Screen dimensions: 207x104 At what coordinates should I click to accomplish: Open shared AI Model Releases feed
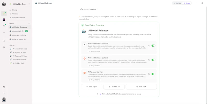[x=20, y=49]
